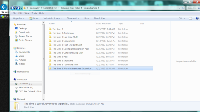This screenshot has height=112, width=200.
Task: Select The Sims 3 Pets folder icon
Action: [50, 56]
